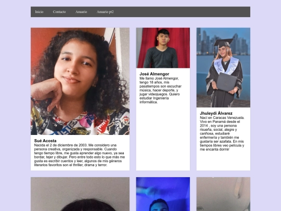Open the Inicio navigation link
Screen dimensions: 281x211
(x=39, y=12)
